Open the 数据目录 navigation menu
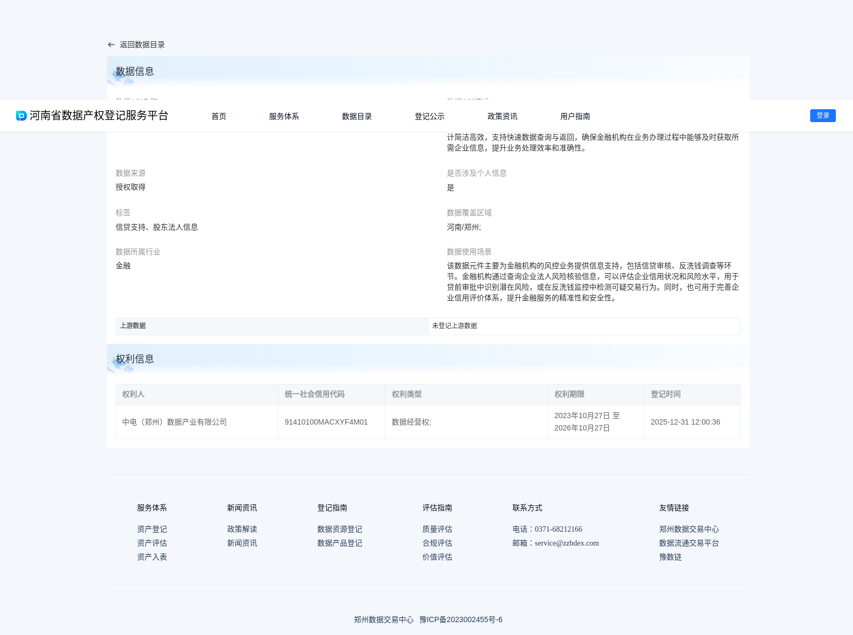Image resolution: width=853 pixels, height=635 pixels. click(x=357, y=116)
